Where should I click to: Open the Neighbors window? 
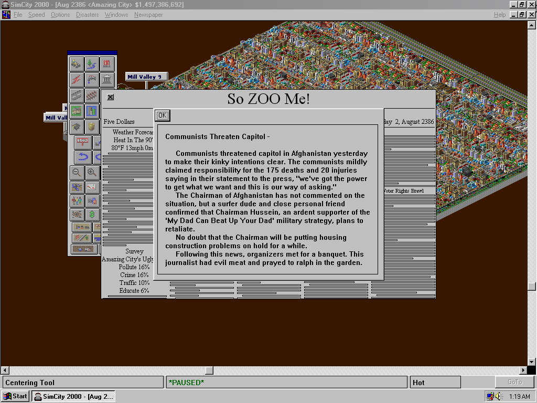[77, 215]
